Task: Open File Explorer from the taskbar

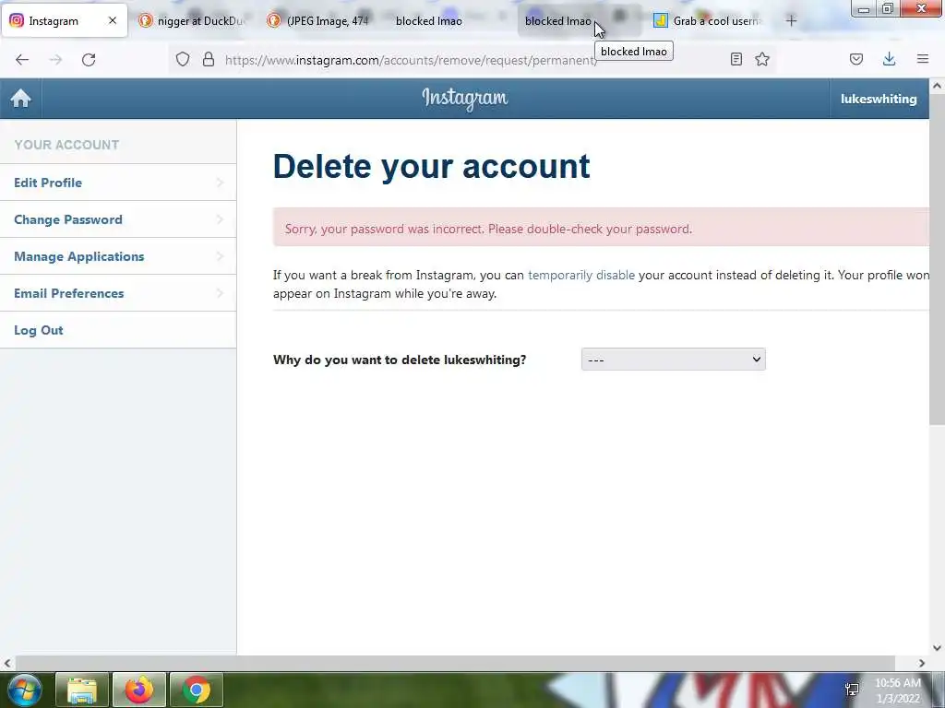Action: tap(82, 690)
